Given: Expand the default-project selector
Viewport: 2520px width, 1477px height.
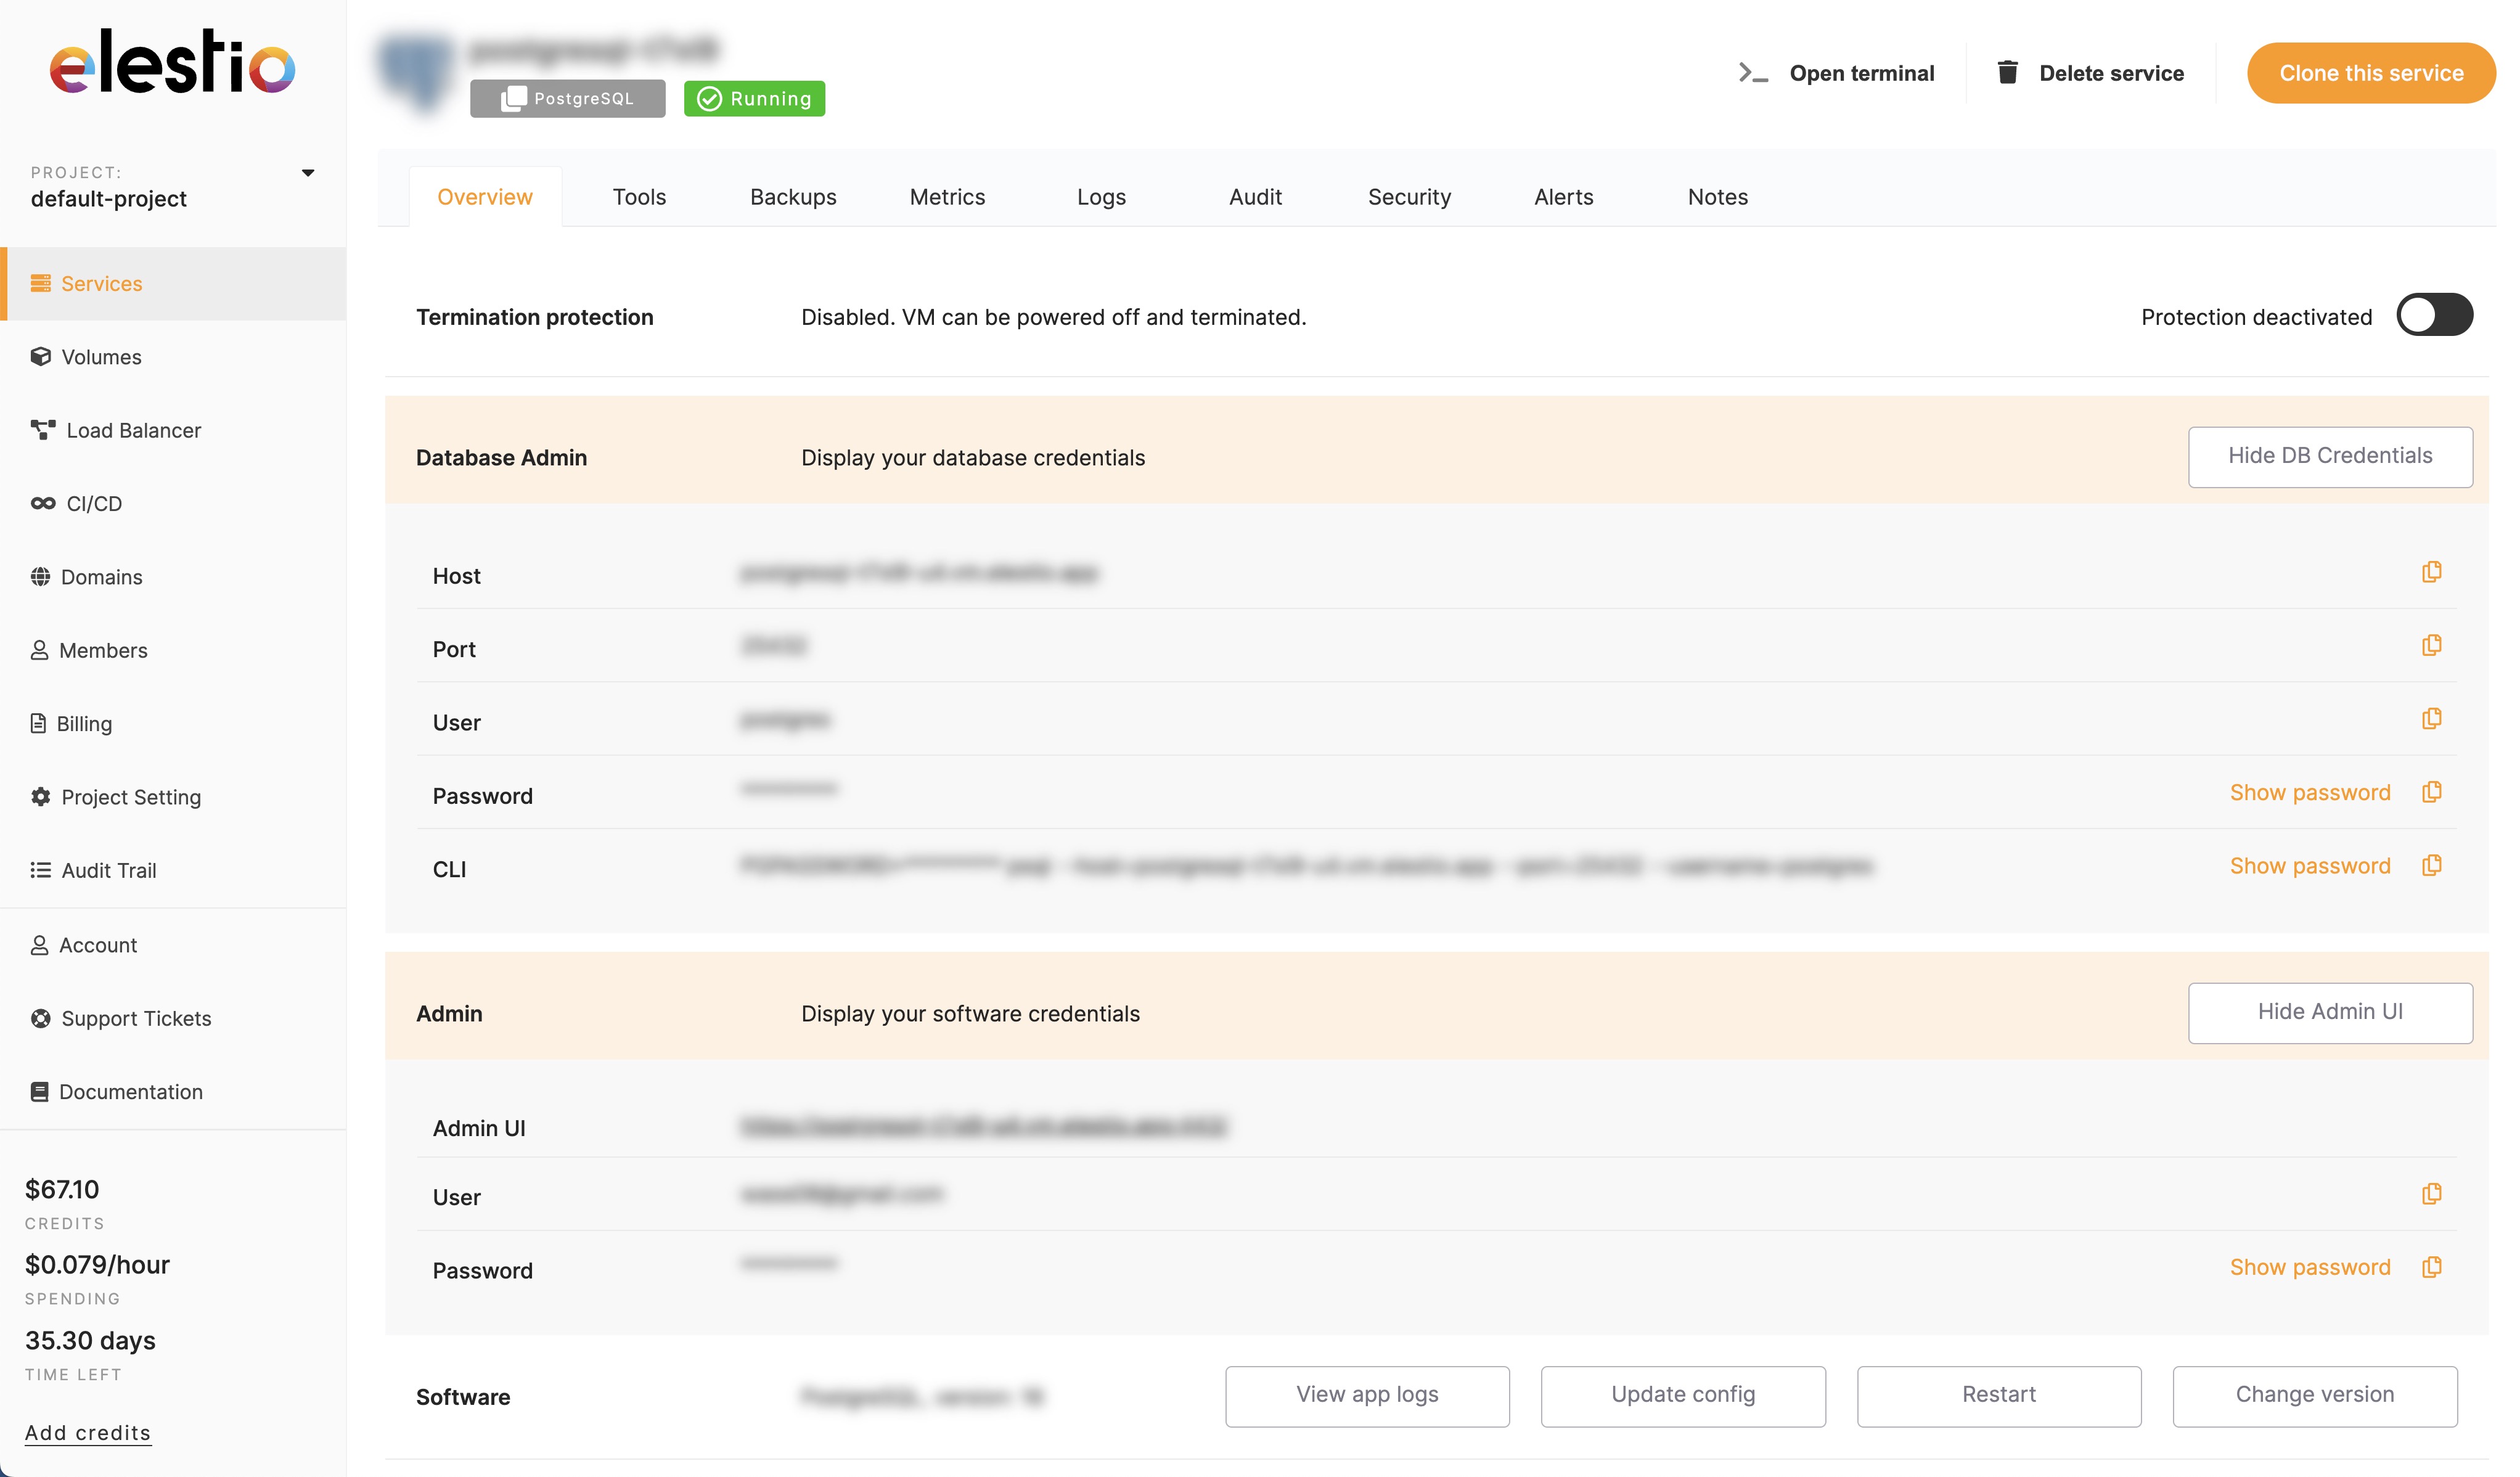Looking at the screenshot, I should [308, 172].
